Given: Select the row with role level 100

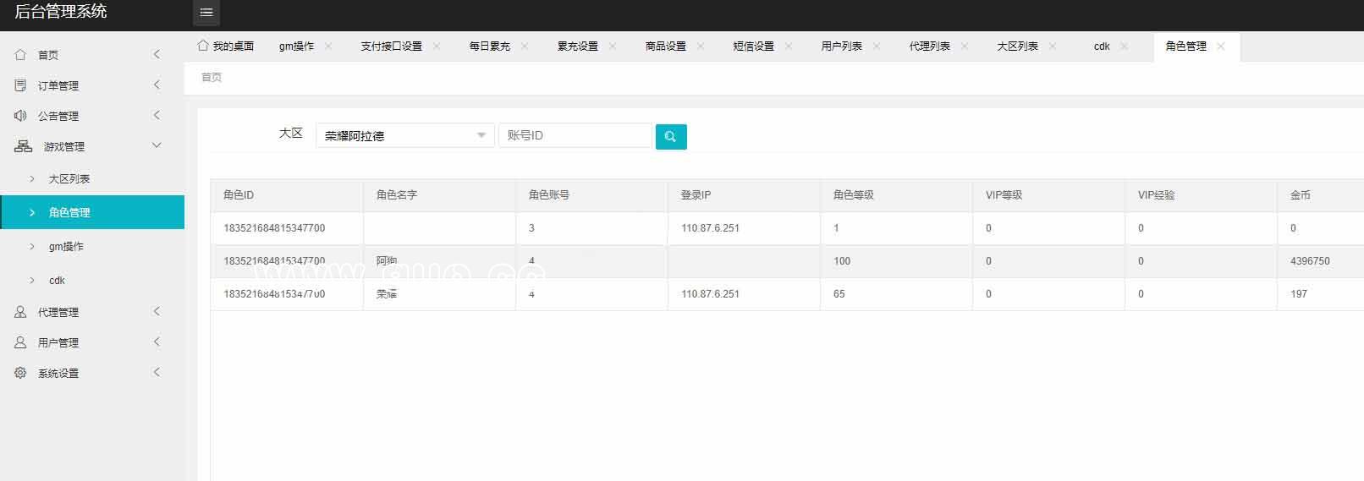Looking at the screenshot, I should tap(787, 261).
